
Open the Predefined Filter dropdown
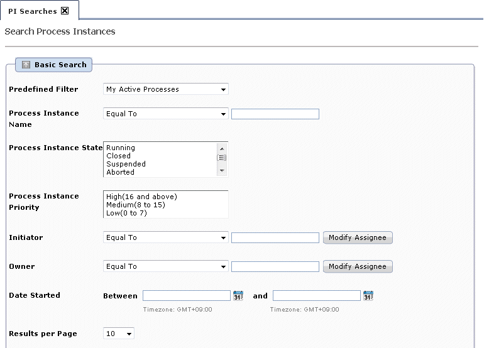pos(165,89)
